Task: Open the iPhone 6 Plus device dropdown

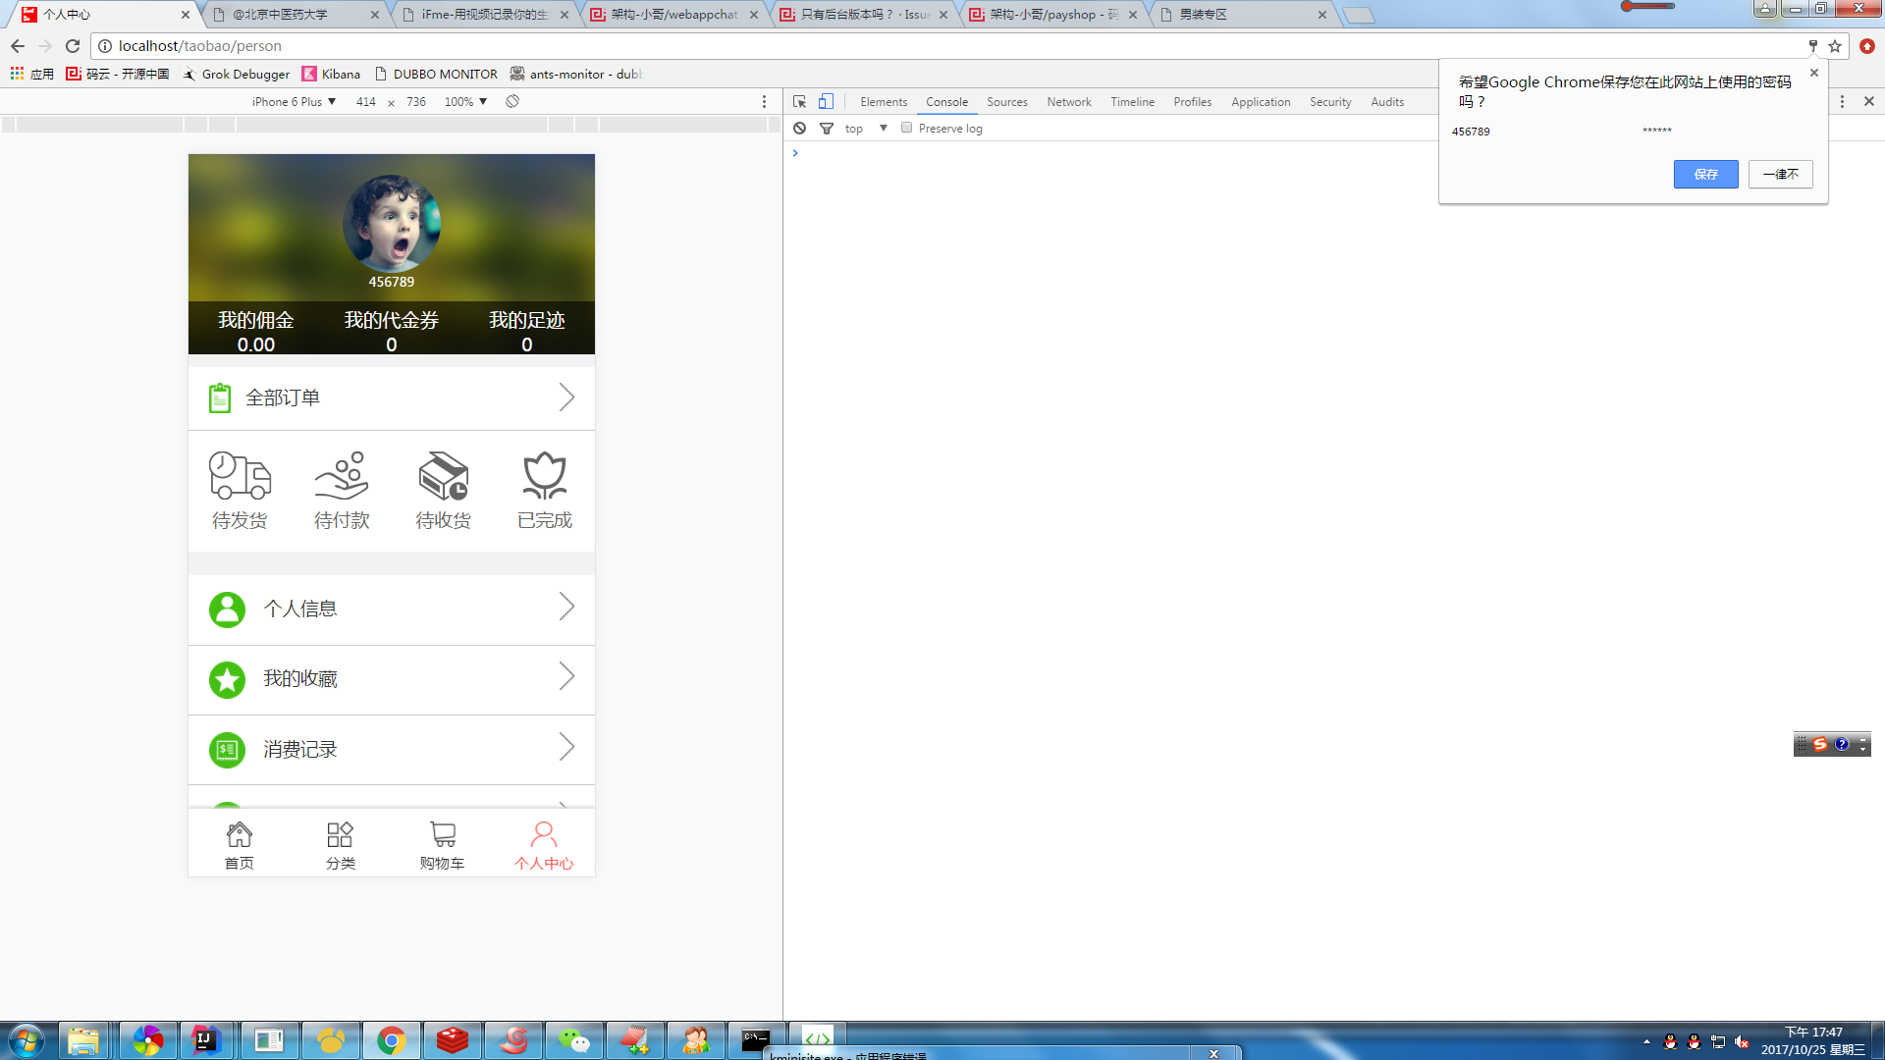Action: 294,101
